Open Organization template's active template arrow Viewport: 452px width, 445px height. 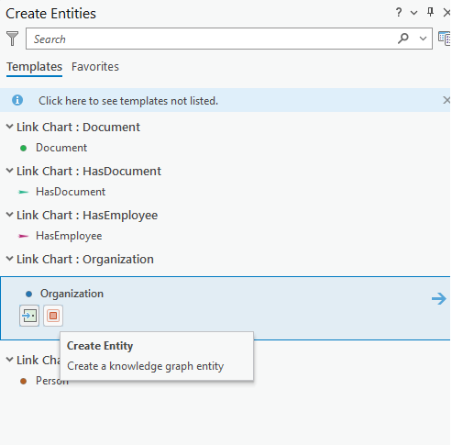[439, 298]
